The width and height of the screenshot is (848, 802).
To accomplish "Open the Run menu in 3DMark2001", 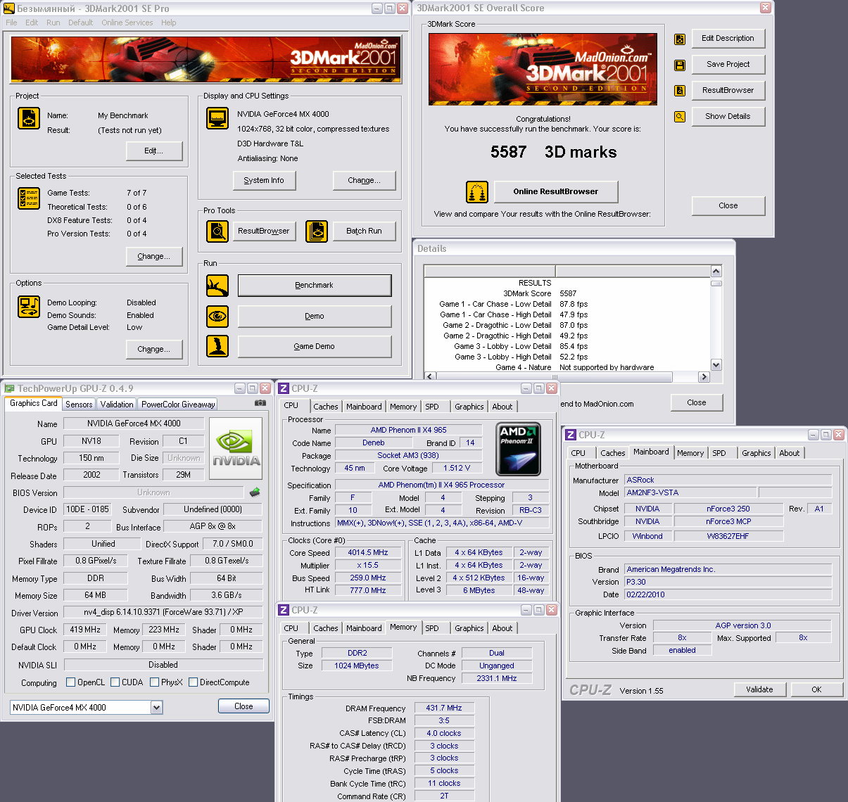I will click(x=53, y=23).
